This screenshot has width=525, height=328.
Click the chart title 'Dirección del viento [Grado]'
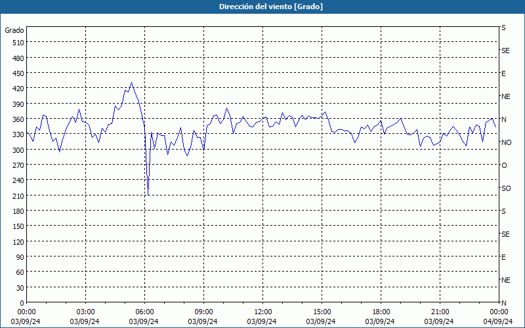(x=262, y=7)
